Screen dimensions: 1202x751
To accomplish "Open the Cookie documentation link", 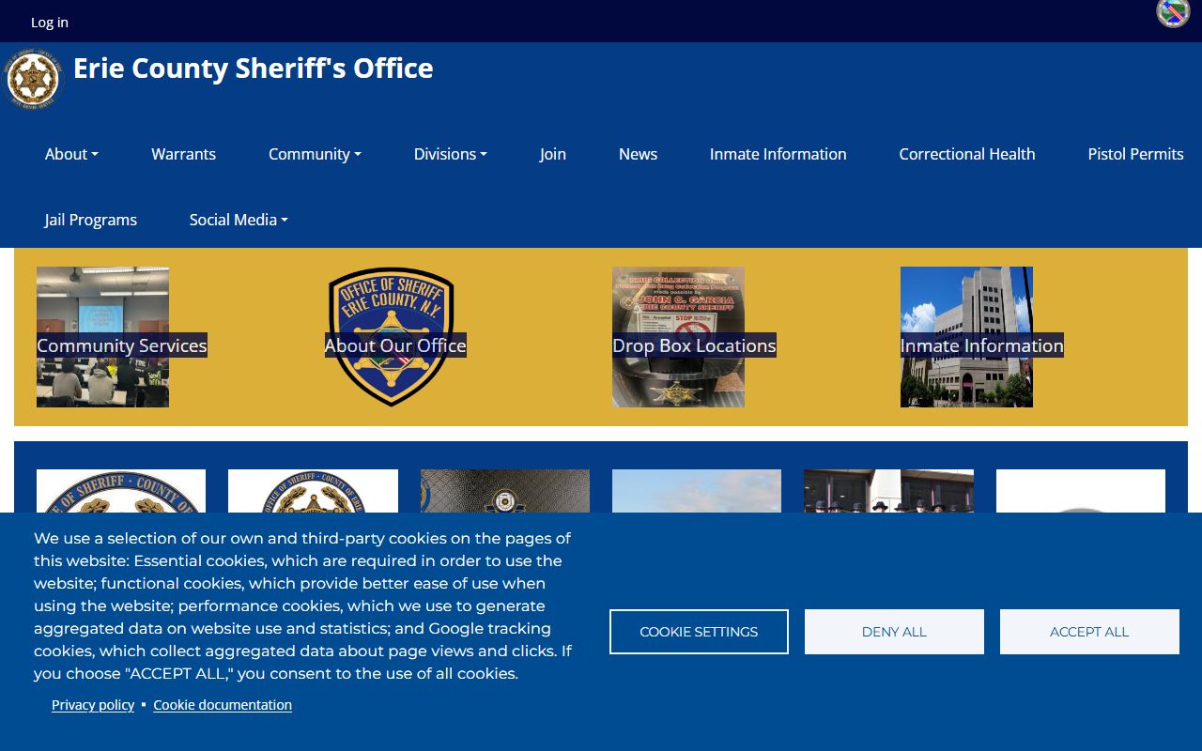I will pos(223,705).
